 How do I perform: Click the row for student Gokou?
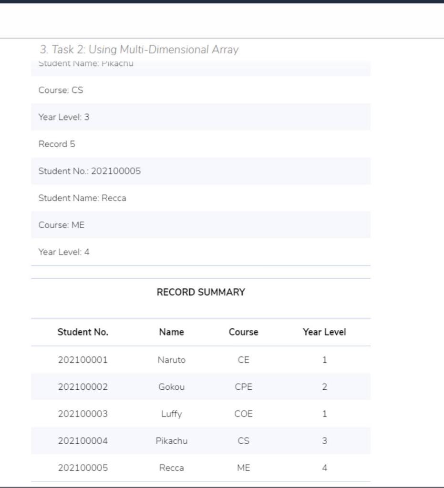(x=201, y=387)
